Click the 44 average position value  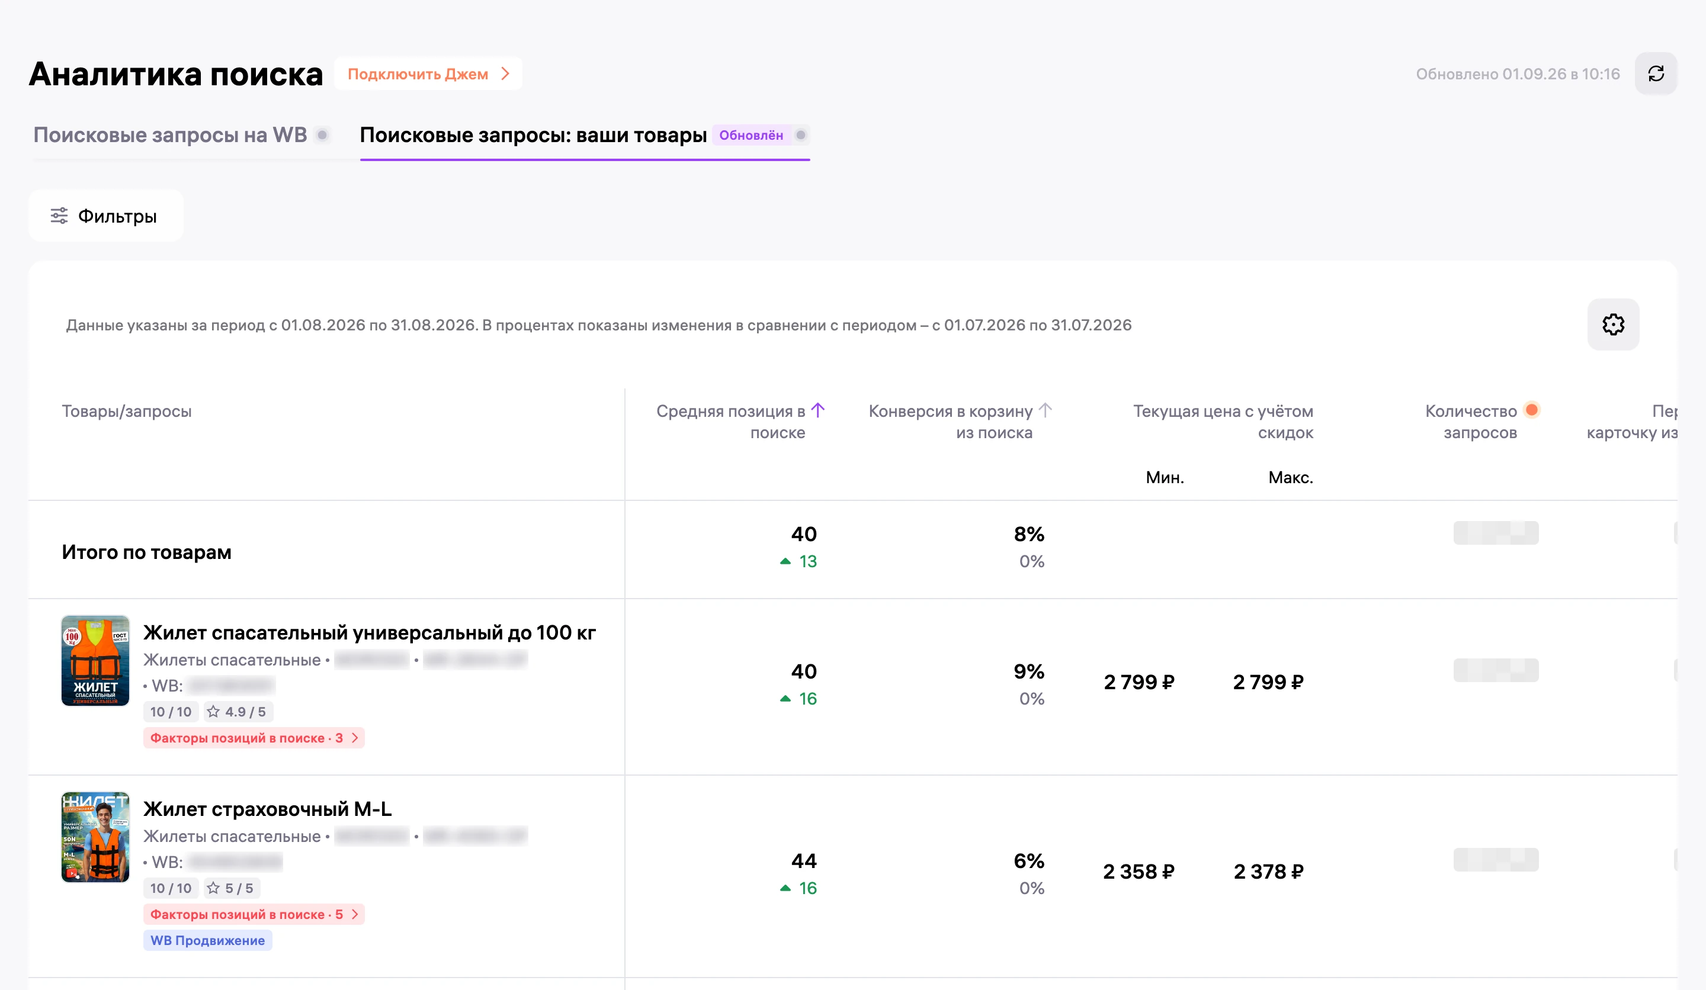[804, 861]
